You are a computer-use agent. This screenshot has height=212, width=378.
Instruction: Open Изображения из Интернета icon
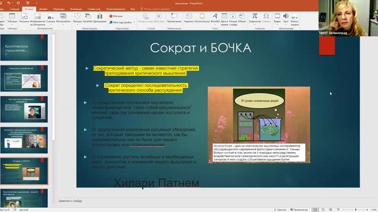click(38, 19)
